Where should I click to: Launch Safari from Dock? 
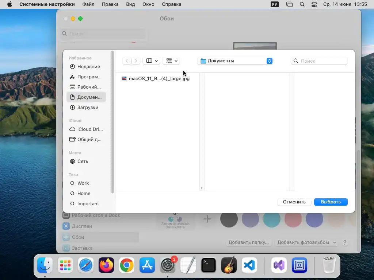(86, 265)
